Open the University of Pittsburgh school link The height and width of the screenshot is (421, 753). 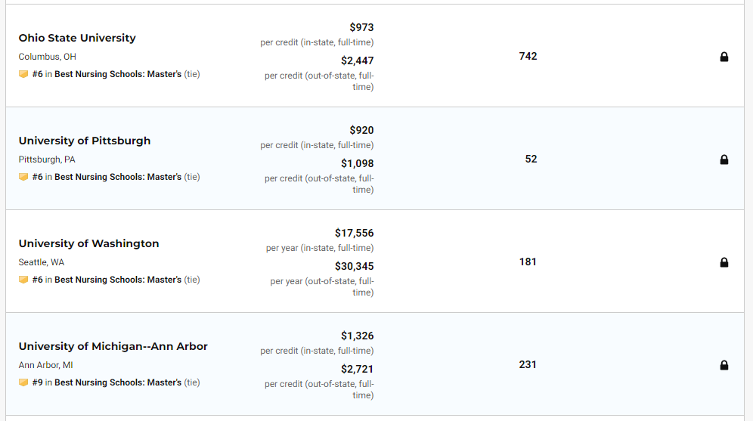[85, 141]
